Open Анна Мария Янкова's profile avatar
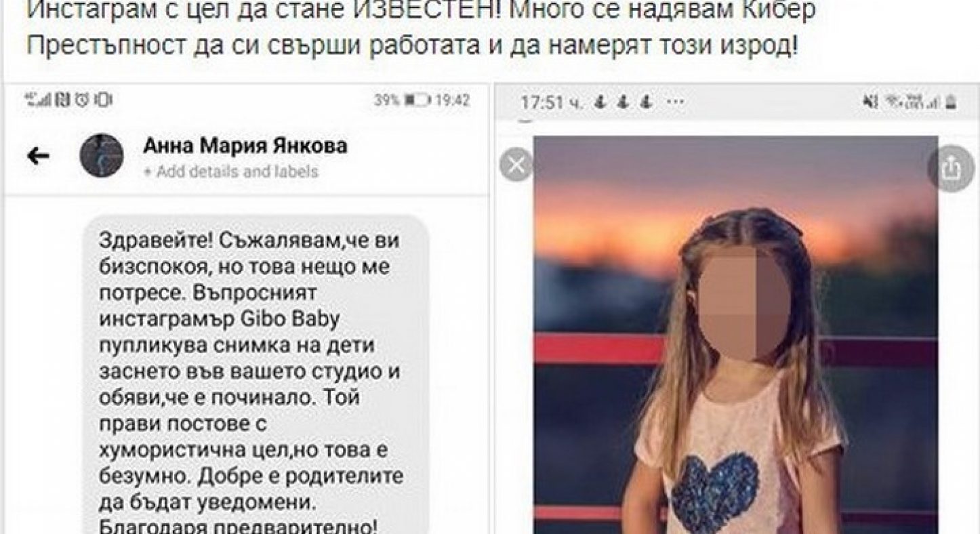 102,155
